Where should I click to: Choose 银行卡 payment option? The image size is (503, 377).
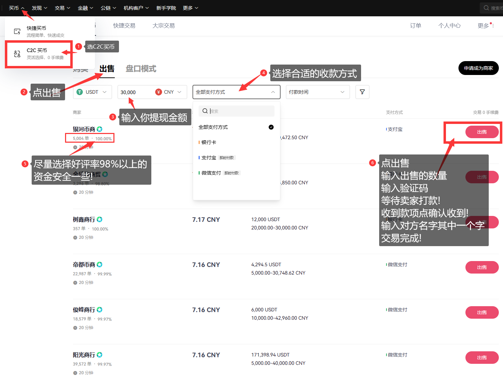(209, 142)
